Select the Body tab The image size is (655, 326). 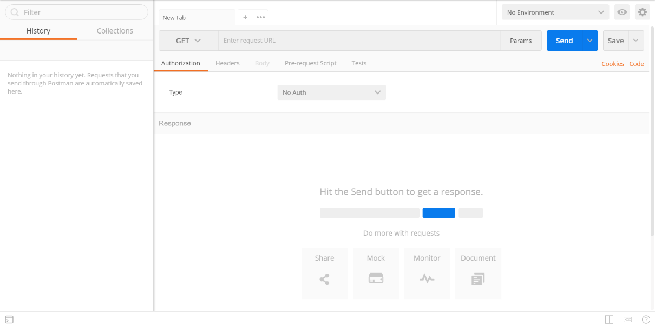(x=262, y=63)
